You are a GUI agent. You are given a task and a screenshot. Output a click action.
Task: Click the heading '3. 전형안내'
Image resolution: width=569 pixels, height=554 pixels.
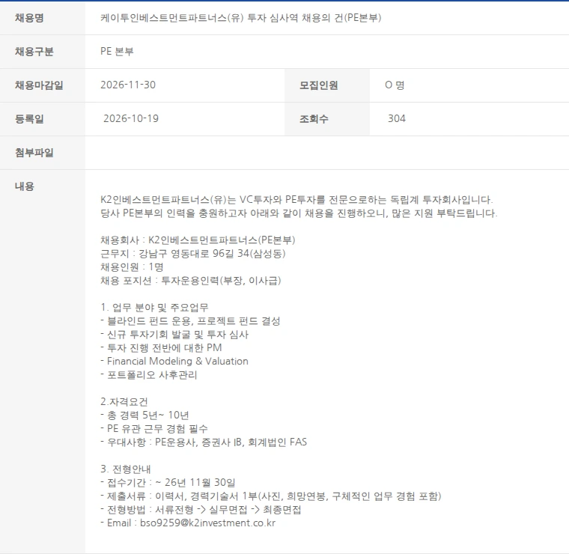tap(126, 469)
